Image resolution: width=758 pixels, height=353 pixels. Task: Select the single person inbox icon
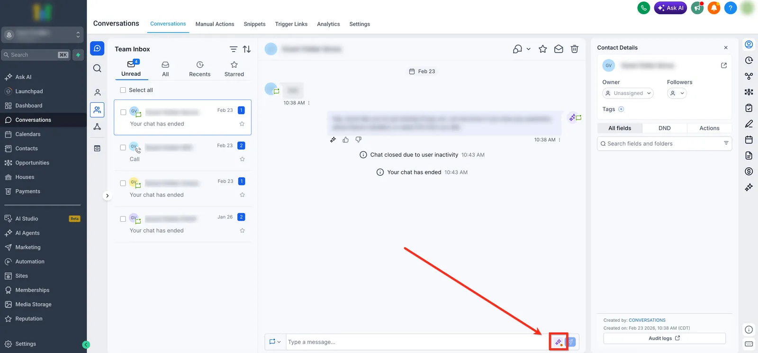tap(97, 92)
